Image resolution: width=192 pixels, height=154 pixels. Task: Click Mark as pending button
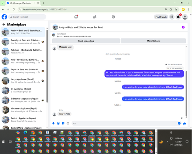pyautogui.click(x=86, y=41)
